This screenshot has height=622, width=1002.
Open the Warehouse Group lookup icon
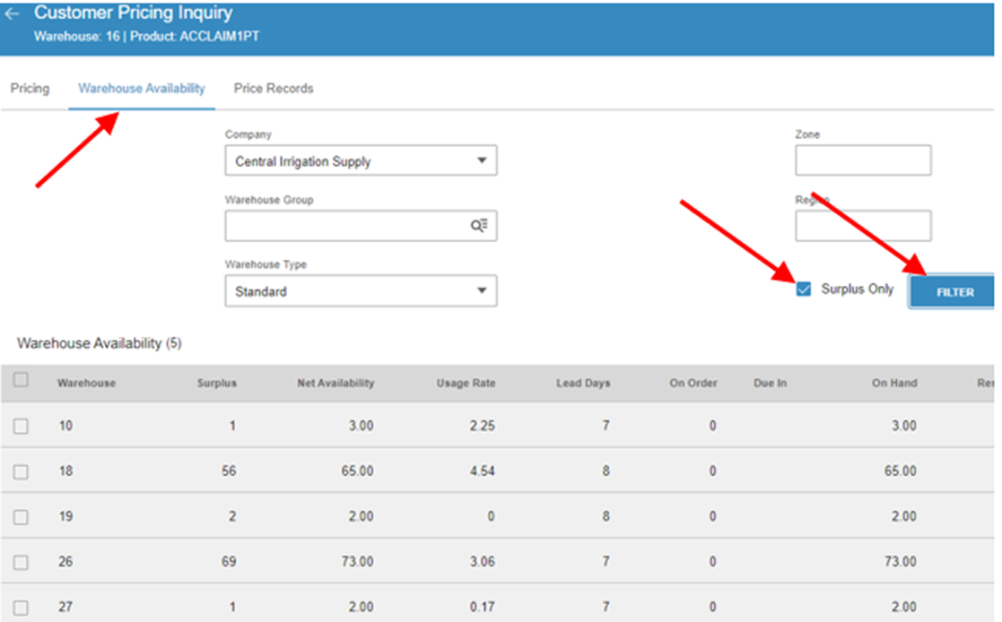(x=479, y=226)
